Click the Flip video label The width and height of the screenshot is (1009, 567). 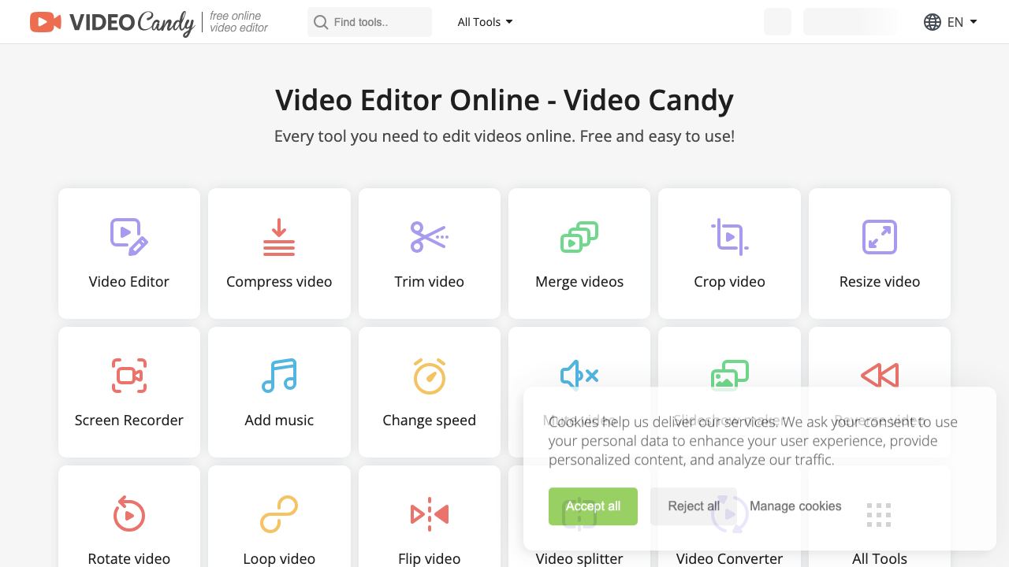coord(430,558)
